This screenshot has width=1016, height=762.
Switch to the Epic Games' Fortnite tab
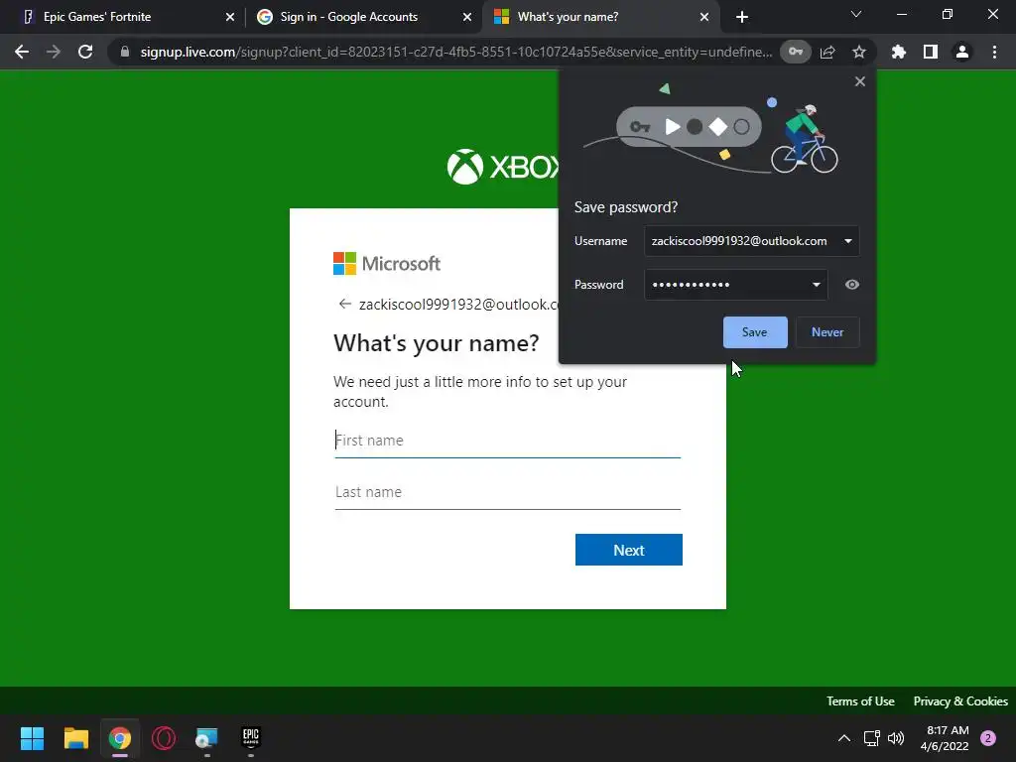point(126,17)
